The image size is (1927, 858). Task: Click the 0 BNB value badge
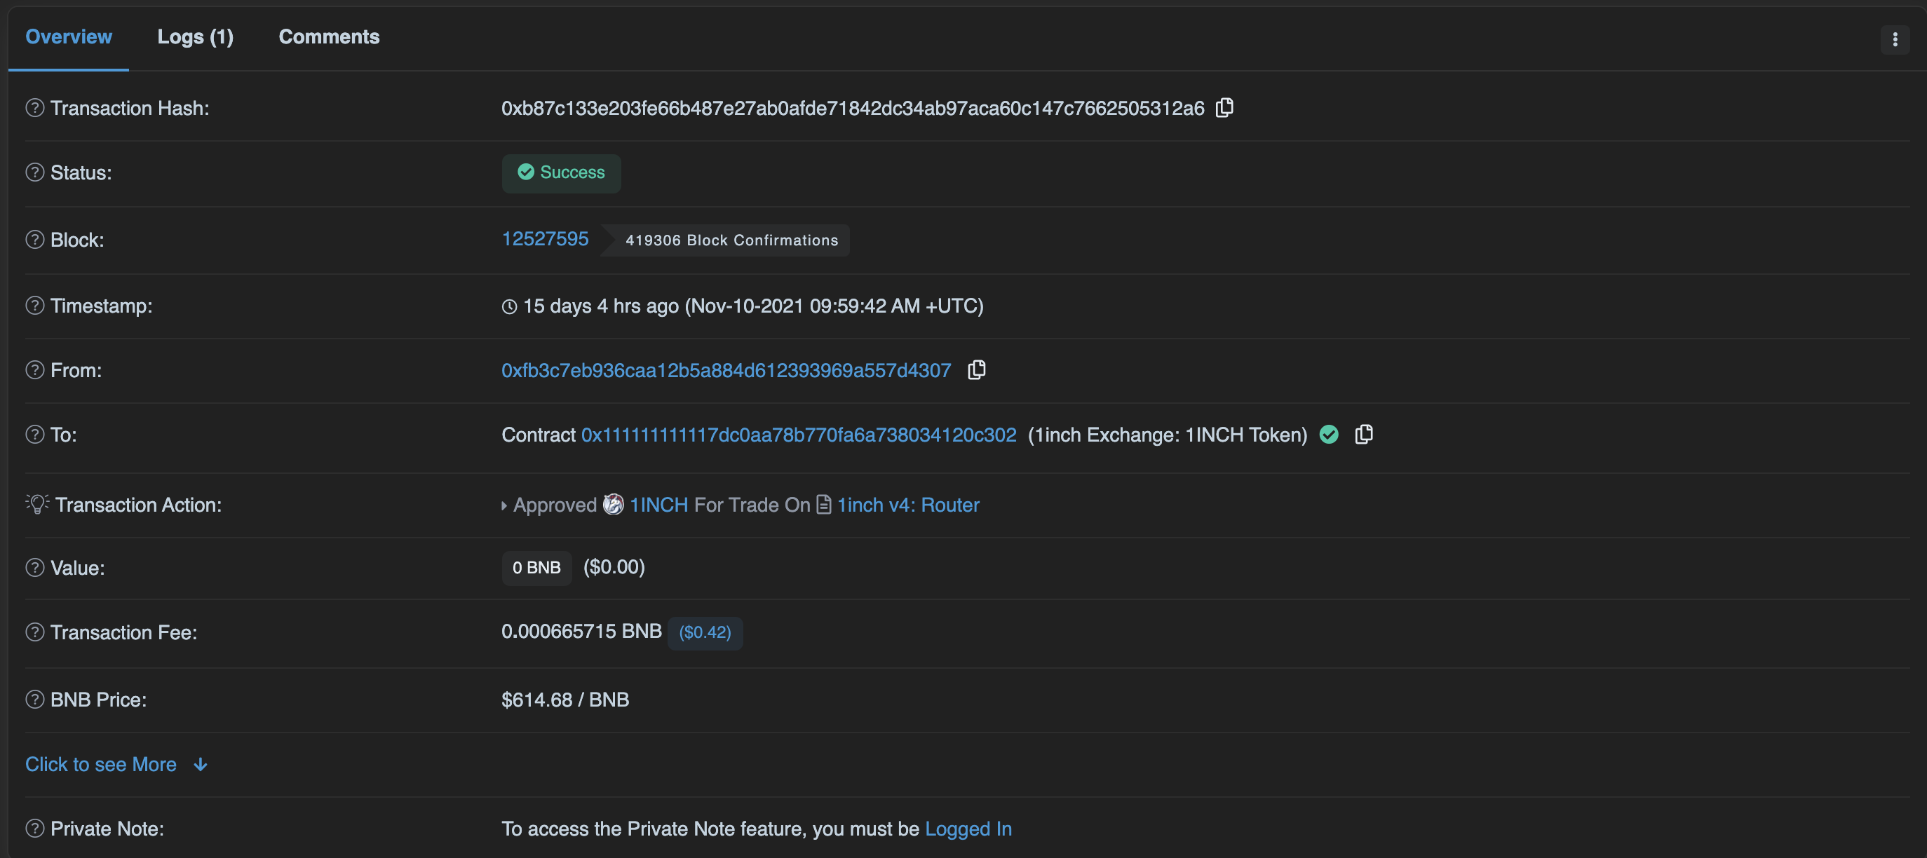[536, 568]
